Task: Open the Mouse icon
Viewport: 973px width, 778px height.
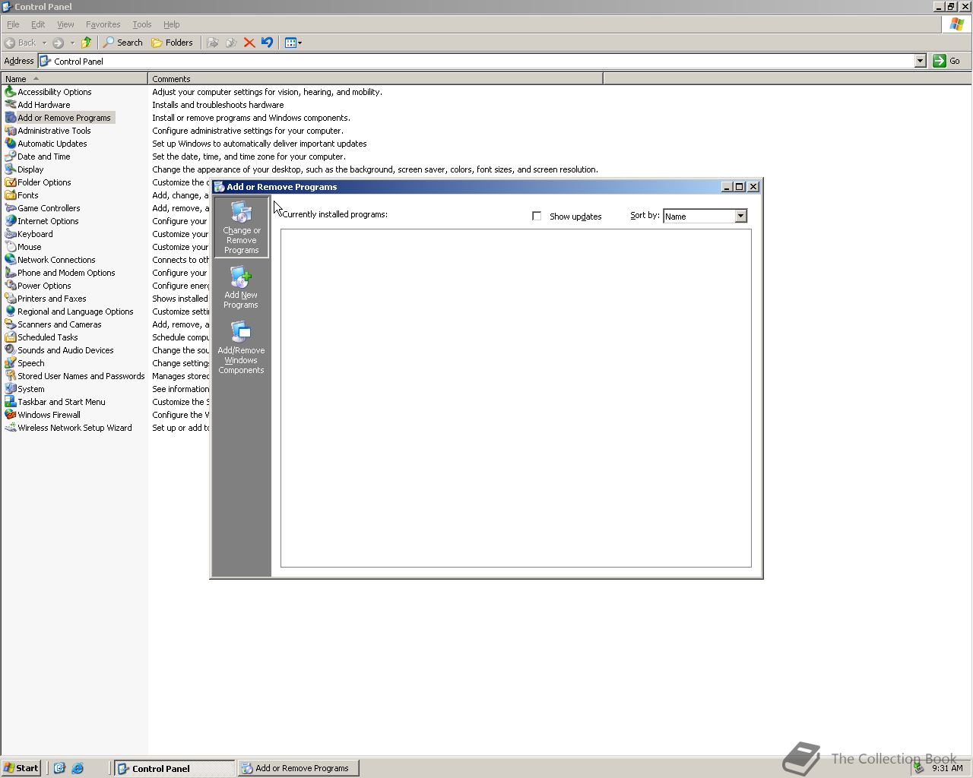Action: click(11, 247)
